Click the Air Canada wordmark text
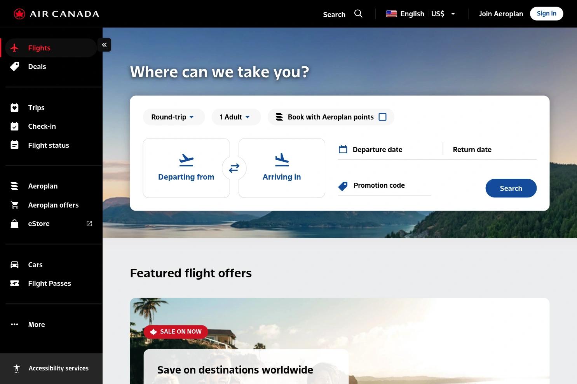The image size is (577, 384). (64, 14)
